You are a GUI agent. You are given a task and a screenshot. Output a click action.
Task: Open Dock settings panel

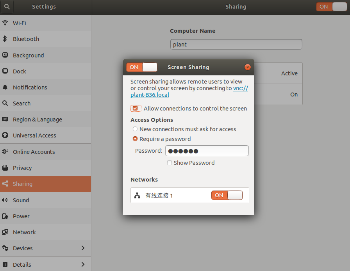[46, 71]
